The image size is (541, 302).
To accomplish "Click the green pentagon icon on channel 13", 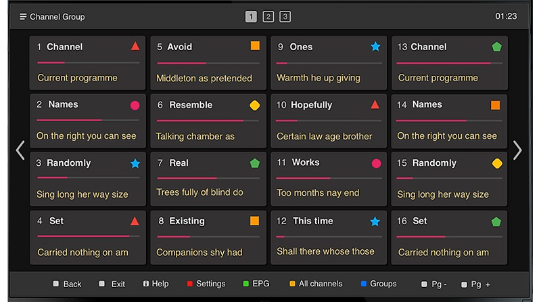I will coord(496,47).
